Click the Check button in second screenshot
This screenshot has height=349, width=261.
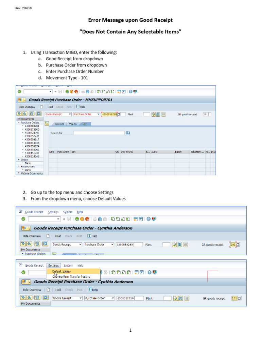[69, 236]
